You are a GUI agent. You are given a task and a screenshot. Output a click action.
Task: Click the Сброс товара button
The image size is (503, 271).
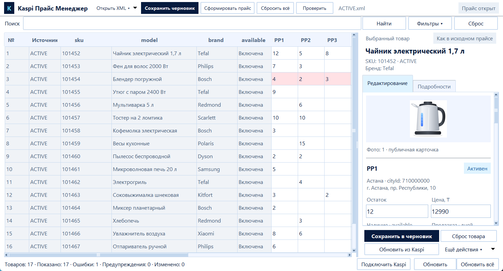pos(468,236)
